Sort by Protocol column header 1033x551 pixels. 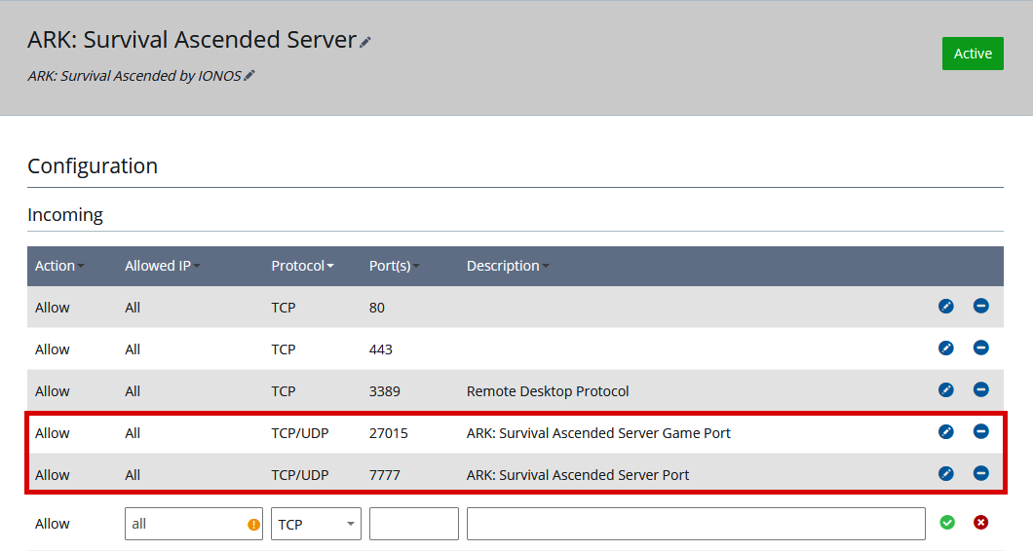302,266
